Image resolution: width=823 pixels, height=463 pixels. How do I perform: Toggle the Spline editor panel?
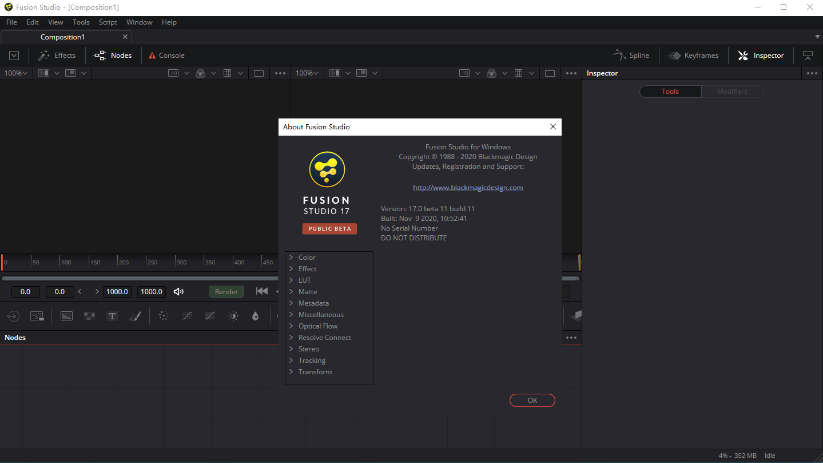click(x=631, y=56)
